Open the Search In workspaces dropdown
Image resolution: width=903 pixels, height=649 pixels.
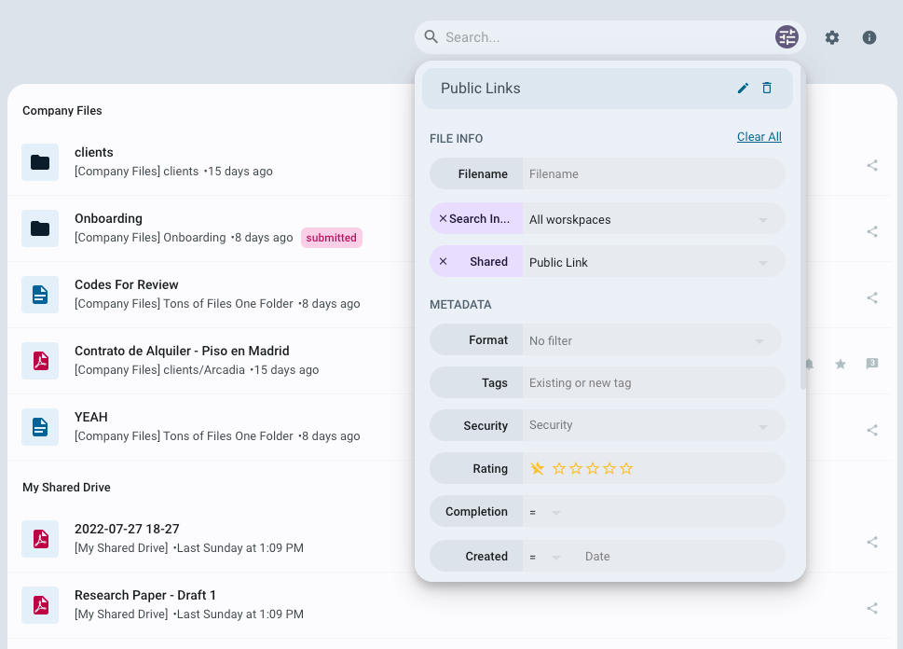point(653,219)
